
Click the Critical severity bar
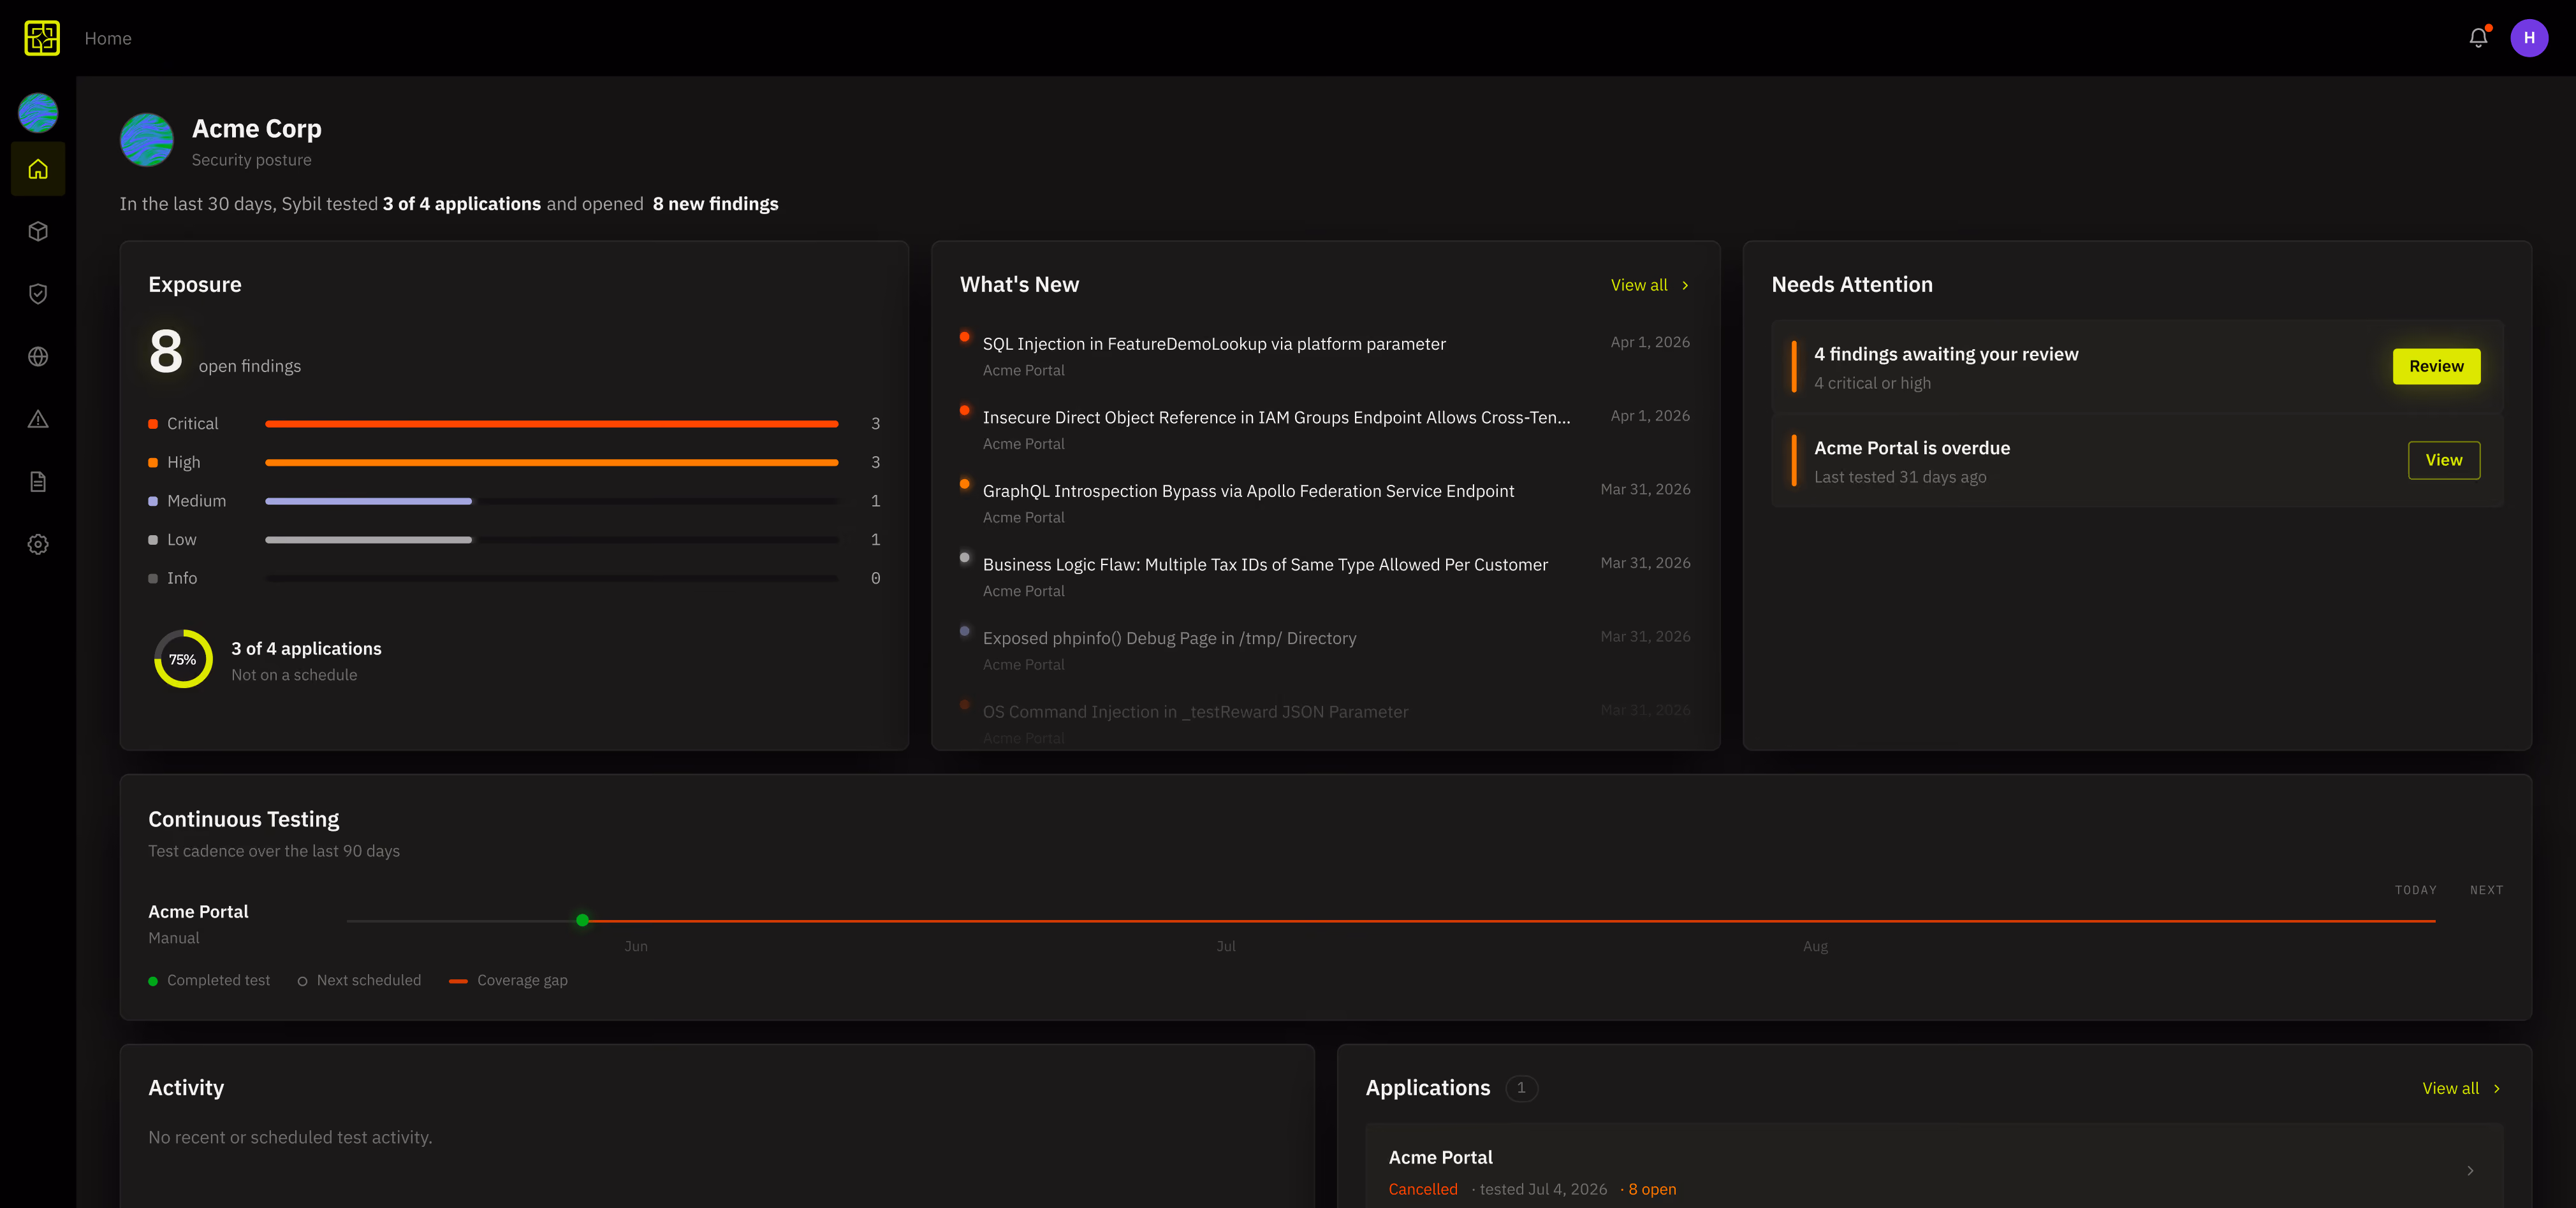coord(551,425)
